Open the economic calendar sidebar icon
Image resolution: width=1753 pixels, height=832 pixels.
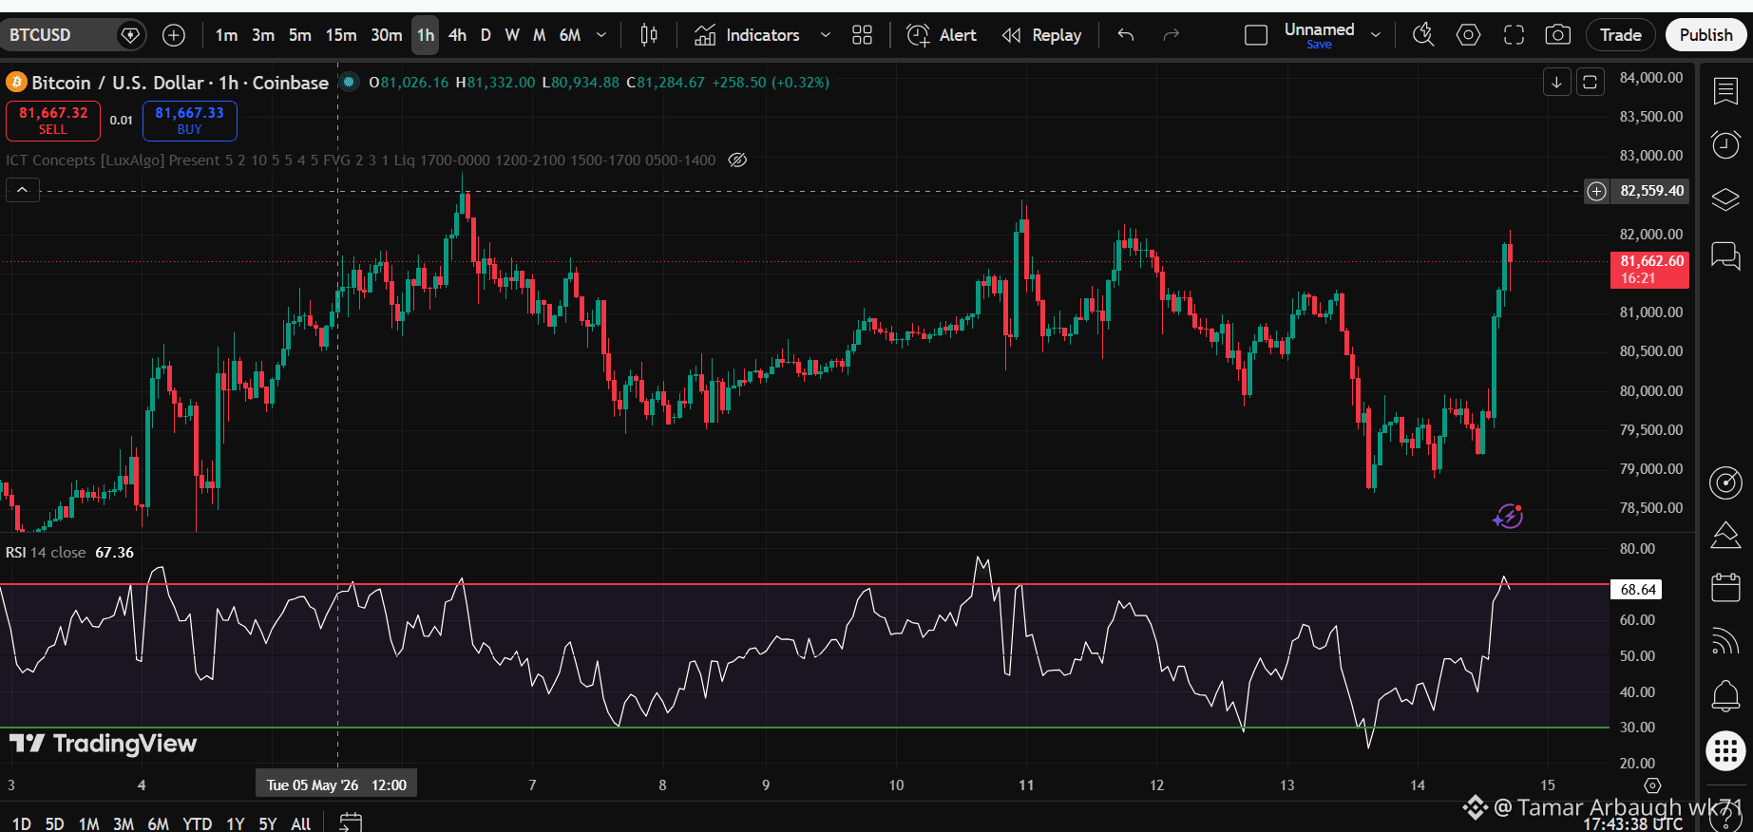[x=1725, y=587]
